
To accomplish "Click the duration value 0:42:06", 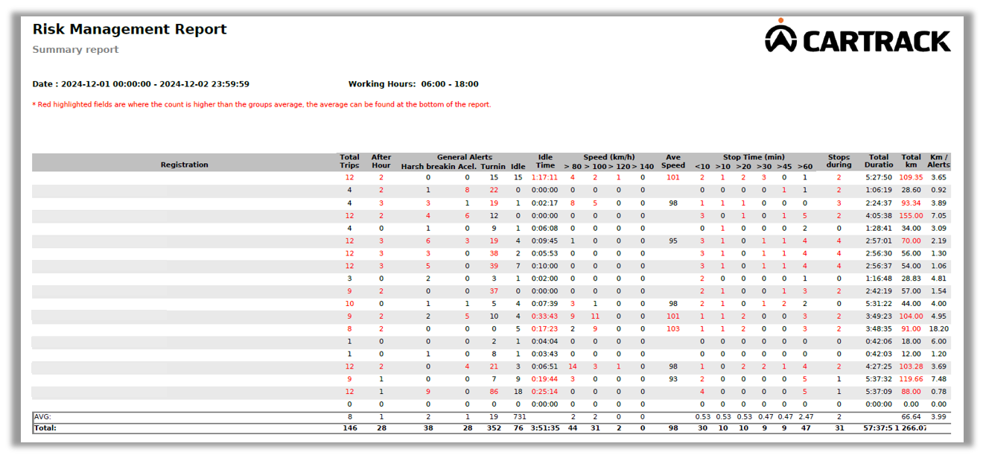I will [x=879, y=342].
